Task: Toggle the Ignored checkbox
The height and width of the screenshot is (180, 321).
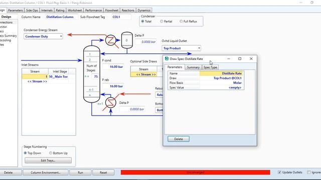Action: (309, 172)
